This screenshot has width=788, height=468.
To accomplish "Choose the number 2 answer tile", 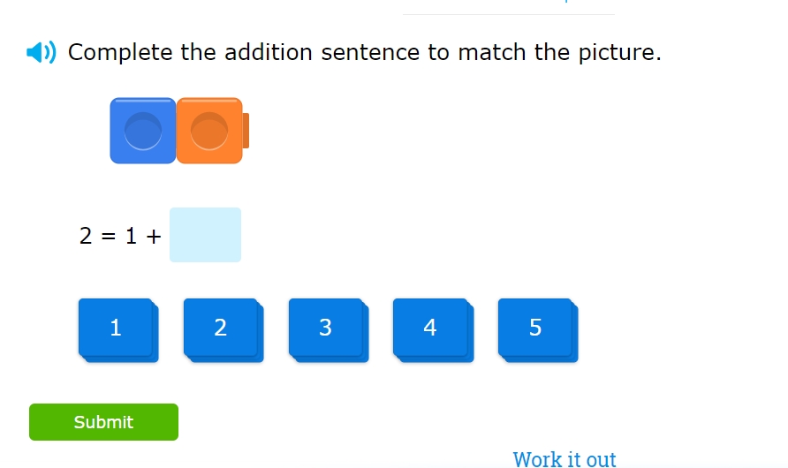I will click(x=221, y=328).
